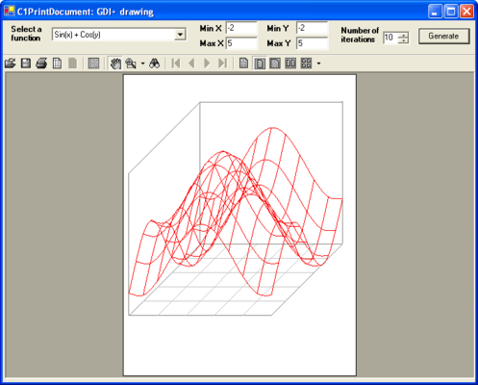Open the zoom tool dropdown arrow

[x=142, y=64]
